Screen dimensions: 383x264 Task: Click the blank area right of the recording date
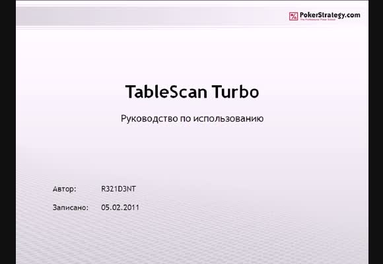tap(244, 208)
